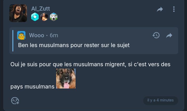This screenshot has width=187, height=111.
Task: Click the blue quote bar indicator
Action: click(x=13, y=41)
